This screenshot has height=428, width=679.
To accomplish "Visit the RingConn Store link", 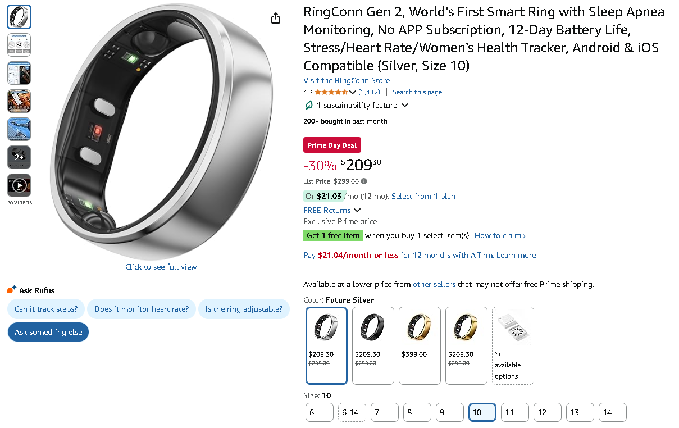I will click(347, 80).
